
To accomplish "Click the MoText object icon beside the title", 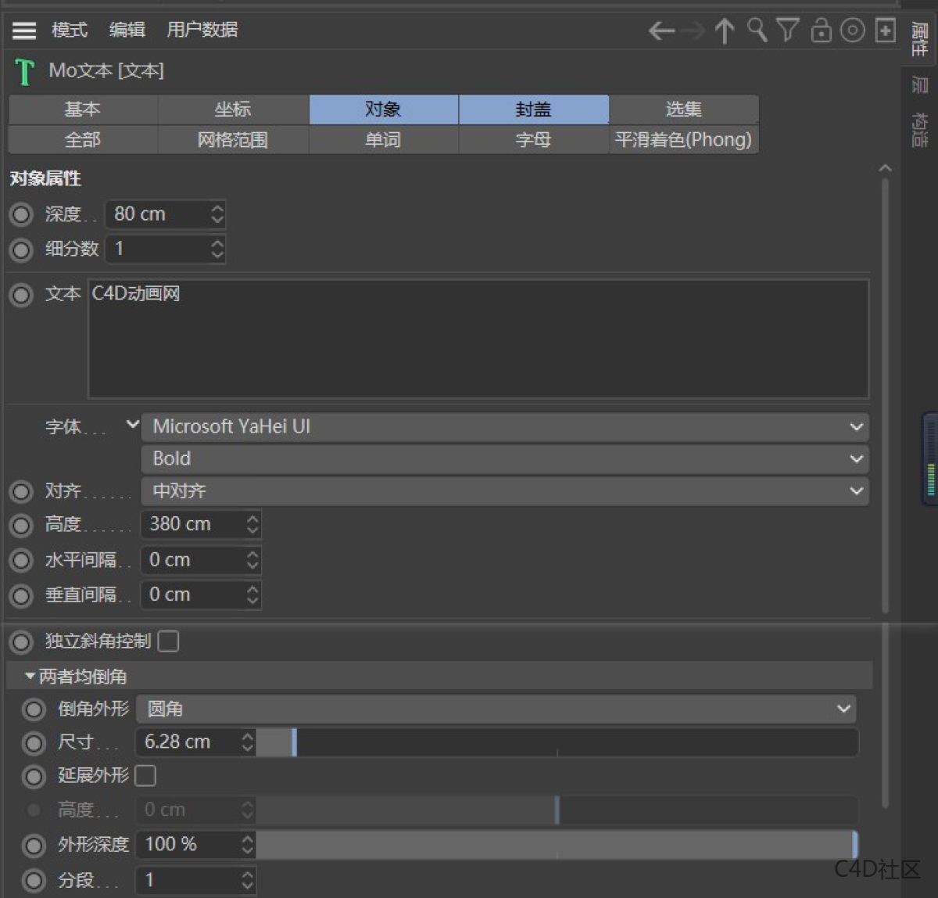I will pyautogui.click(x=23, y=70).
